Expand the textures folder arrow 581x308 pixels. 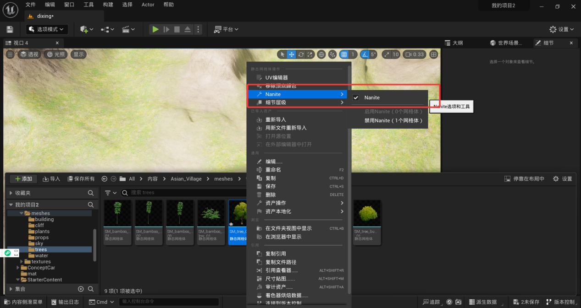pyautogui.click(x=22, y=262)
